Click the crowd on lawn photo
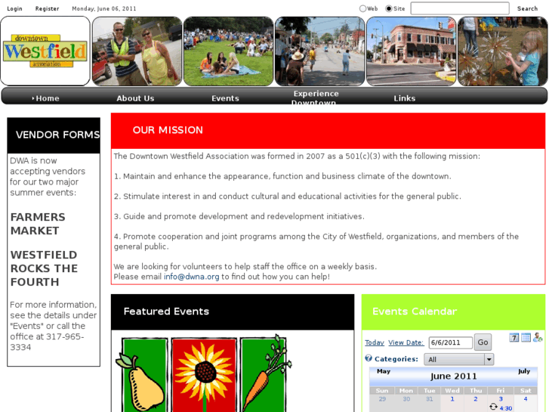 (228, 51)
